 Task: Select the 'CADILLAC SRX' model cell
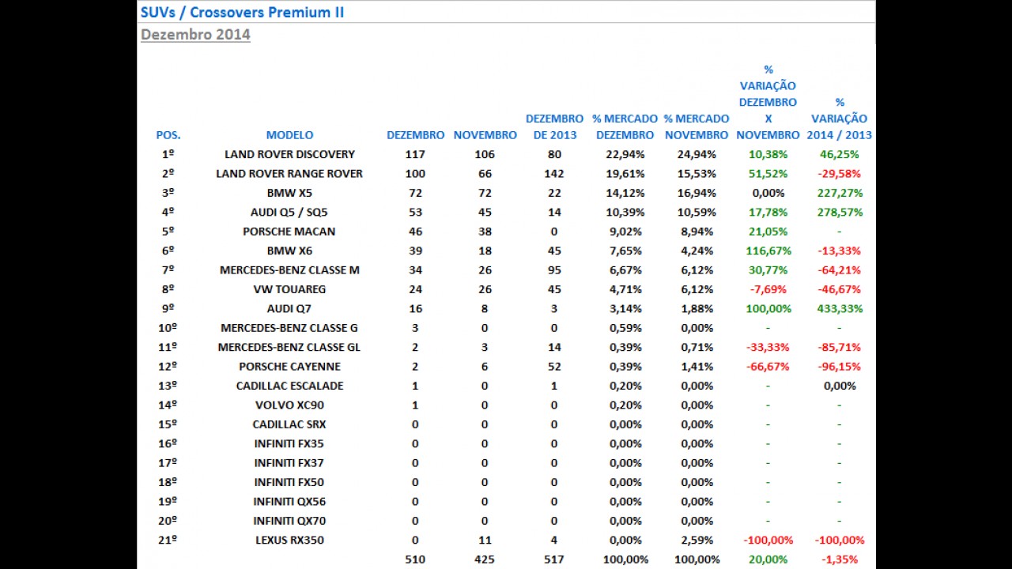pos(289,424)
